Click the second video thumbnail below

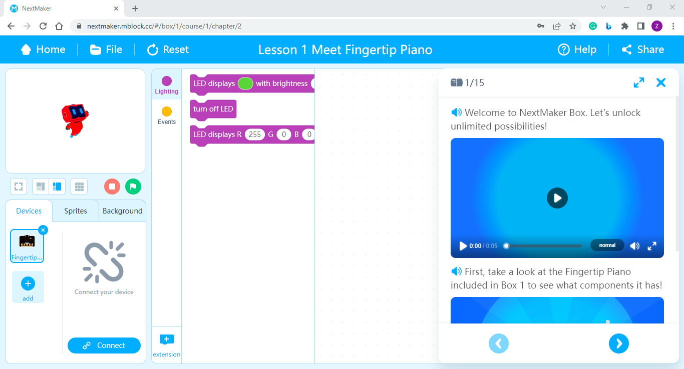[557, 310]
